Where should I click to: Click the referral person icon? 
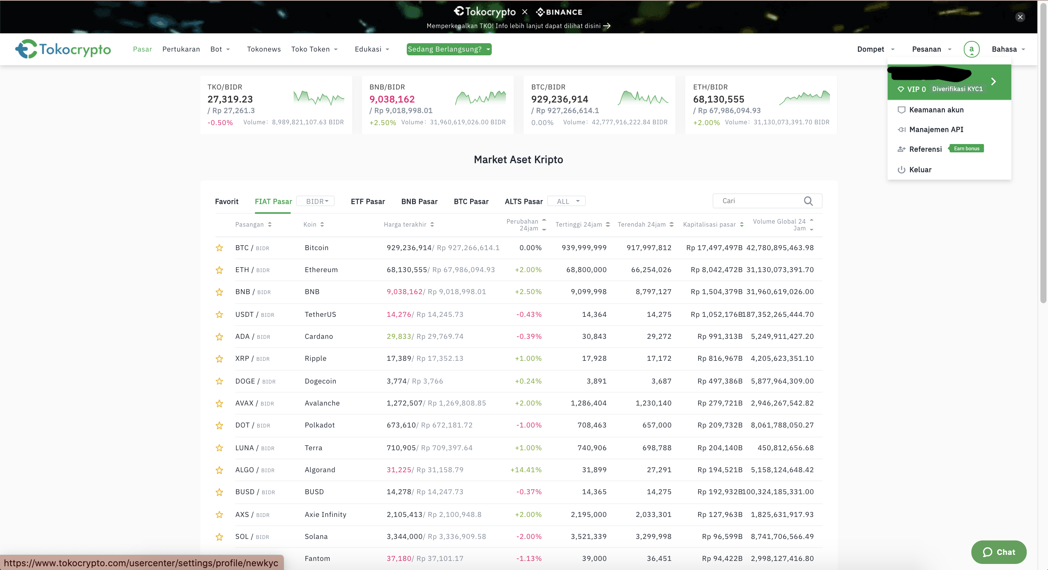[x=901, y=149]
